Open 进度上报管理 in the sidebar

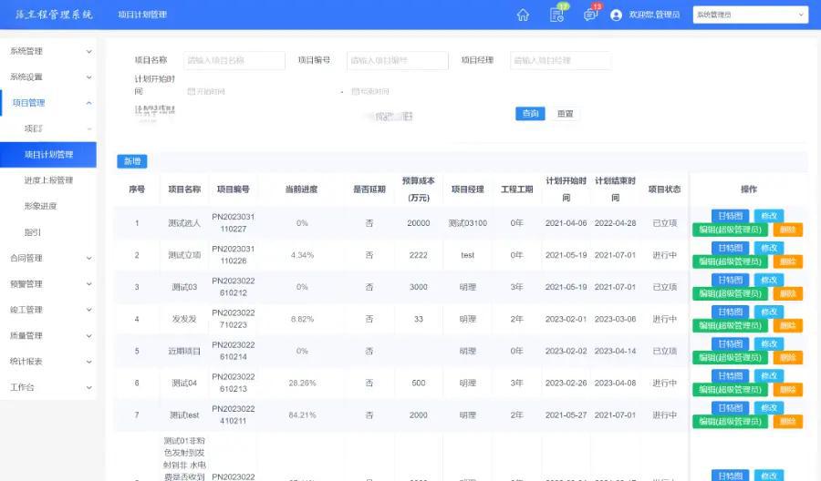point(48,180)
